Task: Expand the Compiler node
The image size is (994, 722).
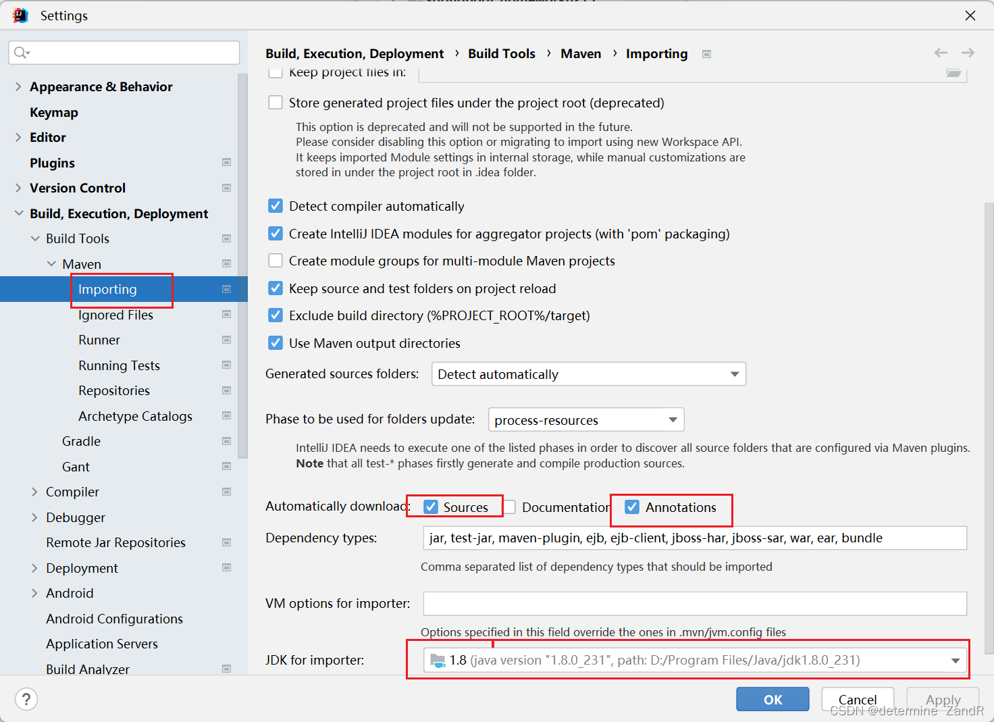Action: tap(34, 492)
